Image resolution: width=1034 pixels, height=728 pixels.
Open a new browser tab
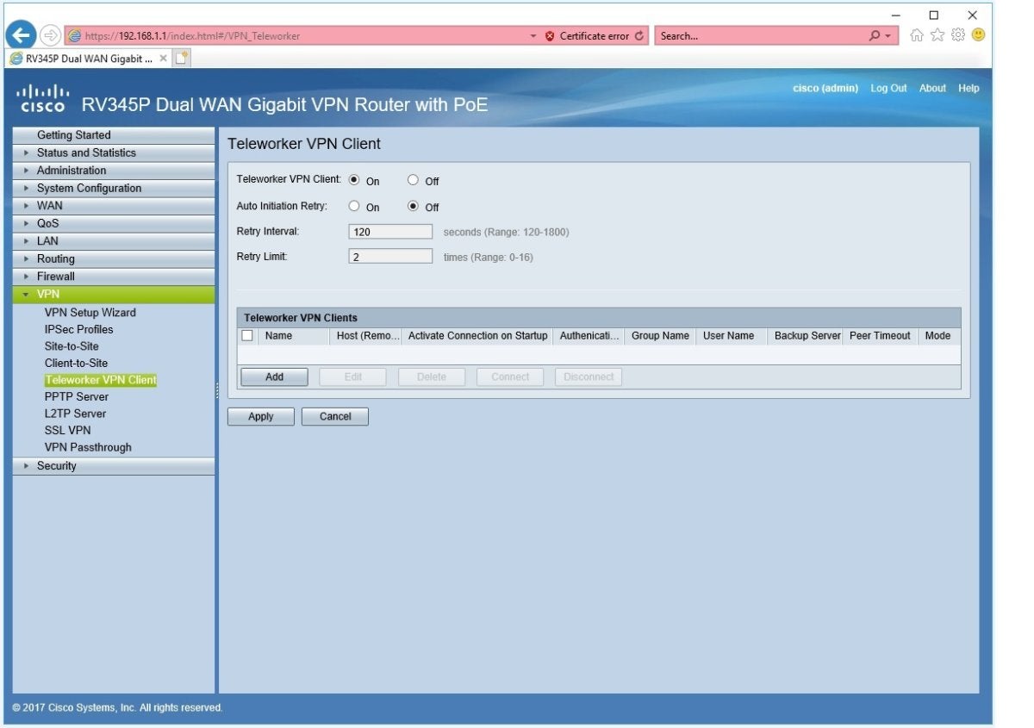point(182,58)
